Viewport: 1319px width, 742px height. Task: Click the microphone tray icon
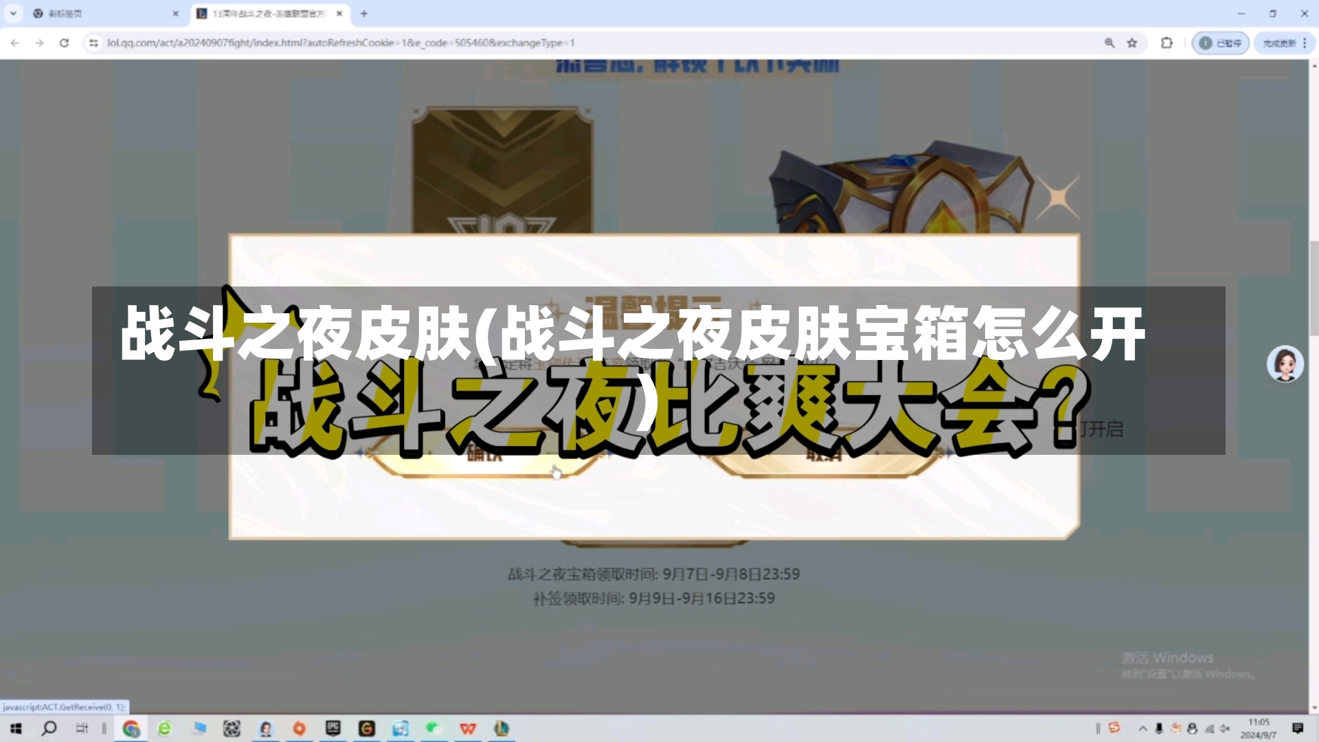tap(1159, 728)
